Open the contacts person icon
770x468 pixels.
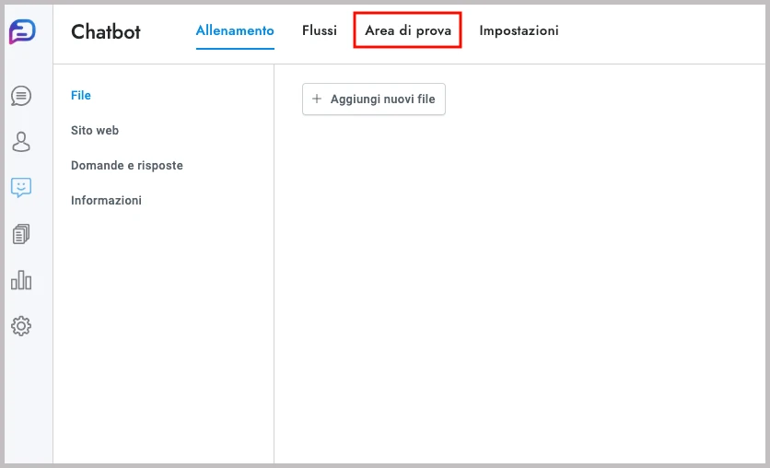[21, 142]
